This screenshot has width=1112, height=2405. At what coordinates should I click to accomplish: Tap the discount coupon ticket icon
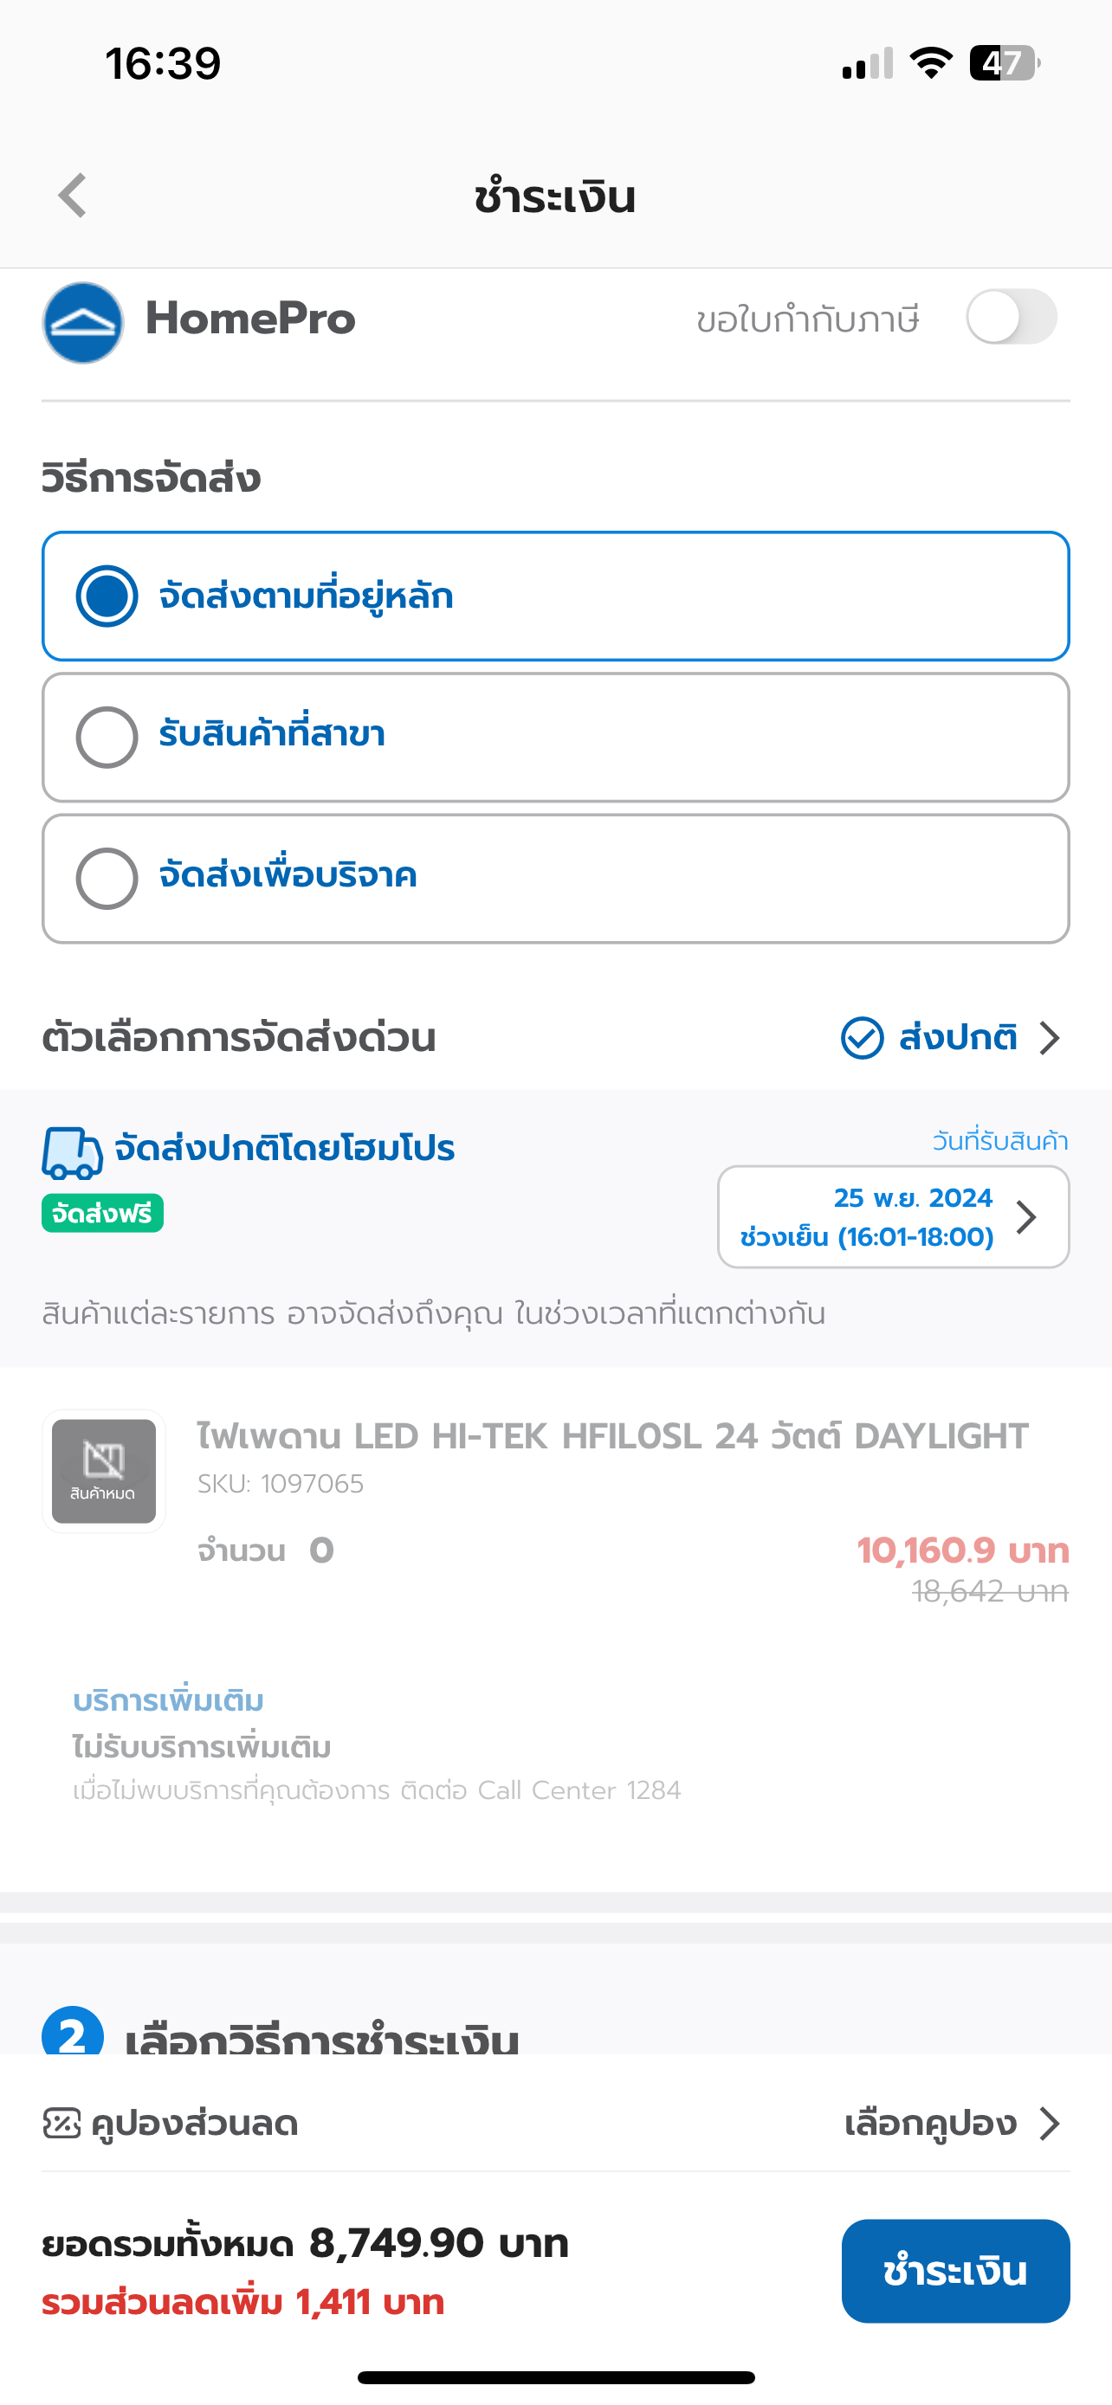pyautogui.click(x=61, y=2123)
